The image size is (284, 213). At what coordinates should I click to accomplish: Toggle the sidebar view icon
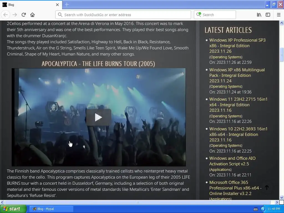tap(268, 15)
